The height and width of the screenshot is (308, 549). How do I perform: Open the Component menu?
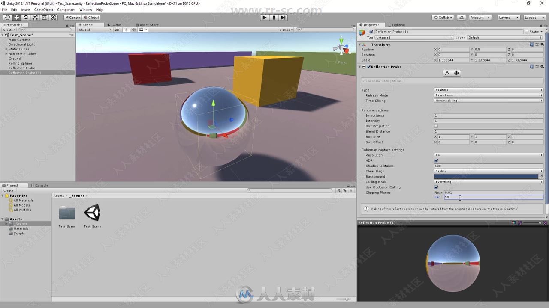(x=66, y=10)
